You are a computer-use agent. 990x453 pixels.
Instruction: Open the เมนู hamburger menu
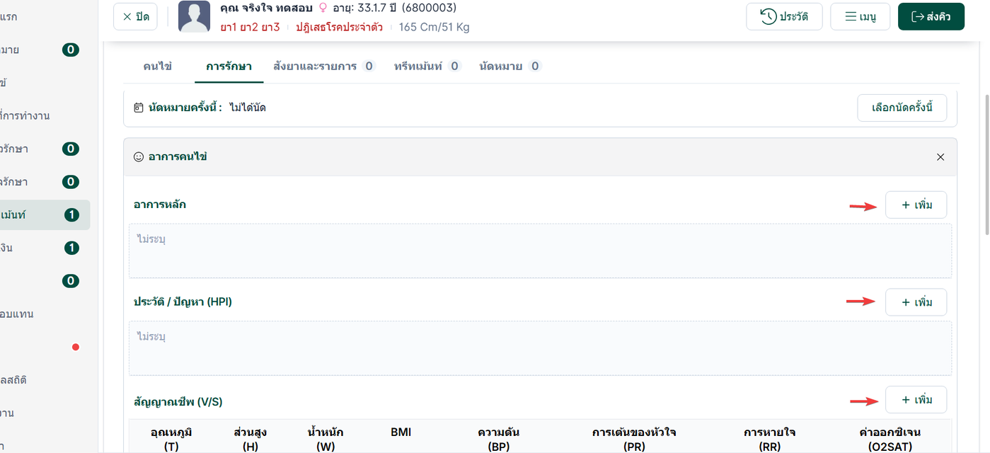tap(860, 16)
